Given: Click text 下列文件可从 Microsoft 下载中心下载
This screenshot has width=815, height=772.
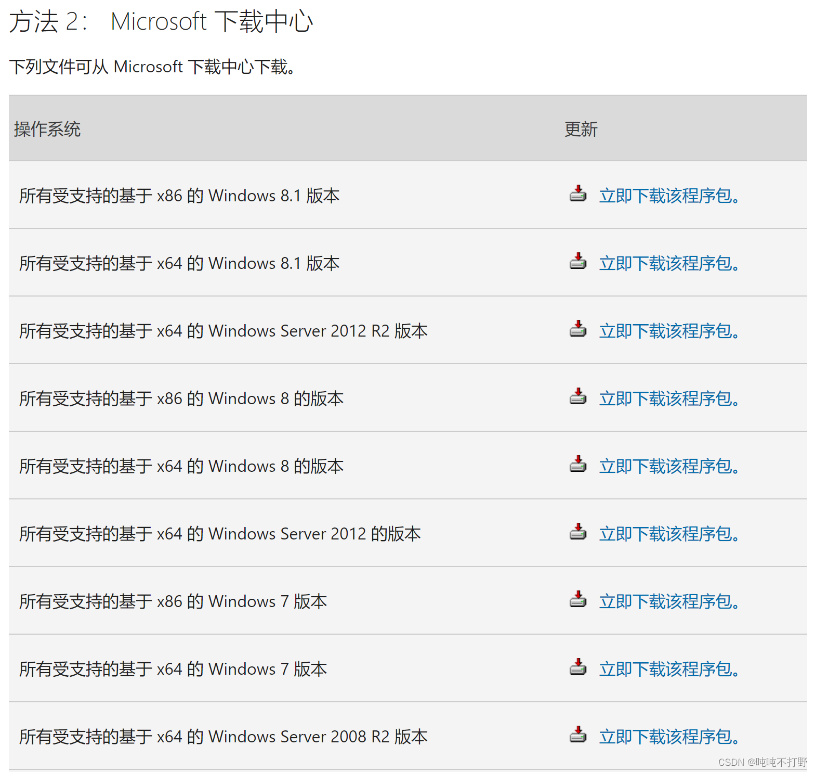Looking at the screenshot, I should pos(152,67).
